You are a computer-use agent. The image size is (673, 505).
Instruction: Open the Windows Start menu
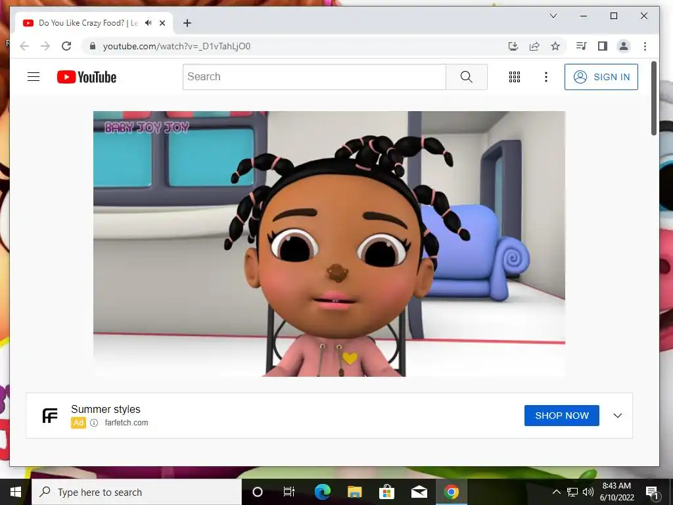click(x=16, y=492)
